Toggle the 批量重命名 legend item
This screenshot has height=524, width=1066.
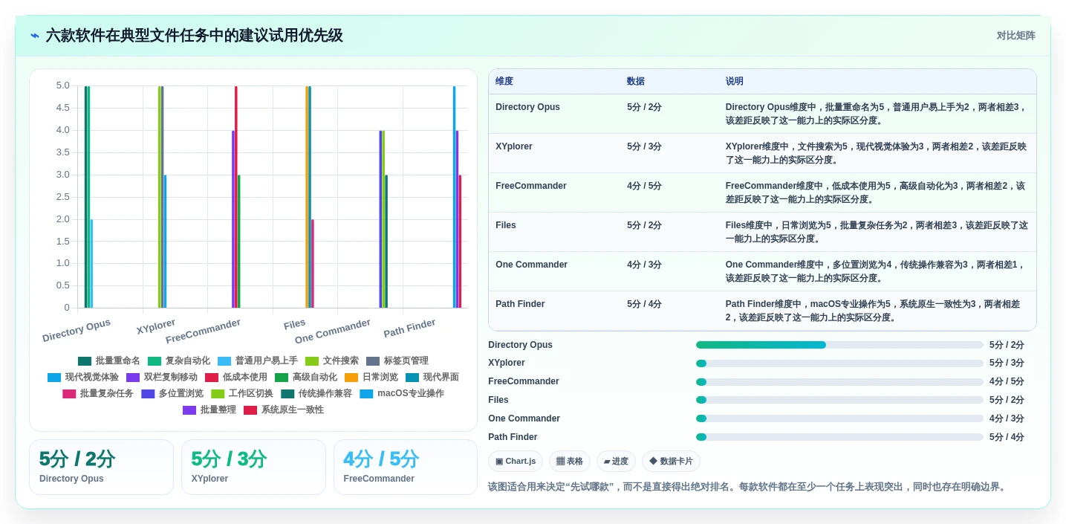(x=108, y=360)
